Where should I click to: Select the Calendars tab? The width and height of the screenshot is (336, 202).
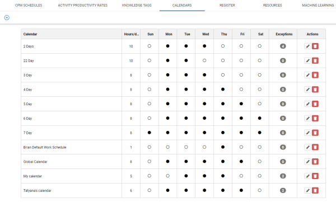[182, 6]
